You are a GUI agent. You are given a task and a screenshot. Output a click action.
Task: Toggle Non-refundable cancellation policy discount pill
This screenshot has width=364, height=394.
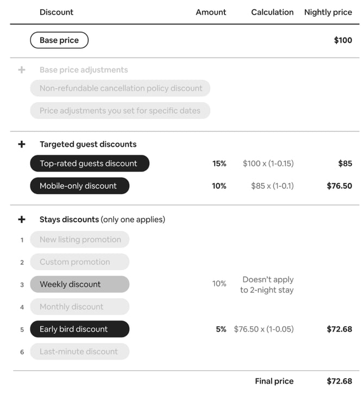click(x=120, y=88)
